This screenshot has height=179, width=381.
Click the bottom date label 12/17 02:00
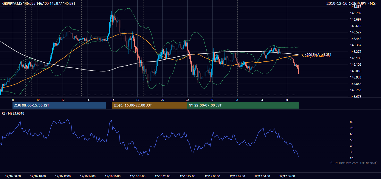[x=237, y=176]
